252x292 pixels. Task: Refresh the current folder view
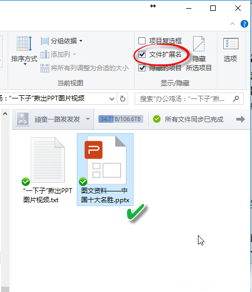(x=123, y=99)
